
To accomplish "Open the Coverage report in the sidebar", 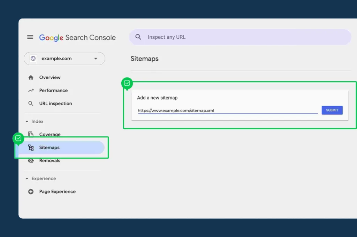I will [x=50, y=135].
